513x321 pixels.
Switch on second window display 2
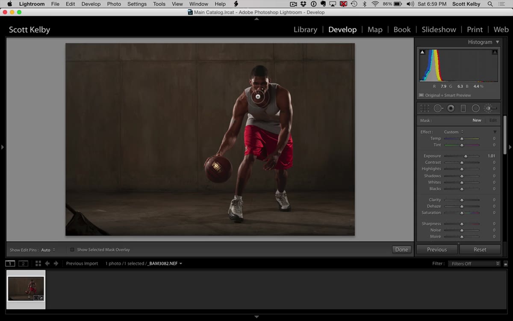23,264
